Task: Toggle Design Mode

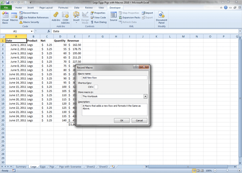Action: click(85, 18)
